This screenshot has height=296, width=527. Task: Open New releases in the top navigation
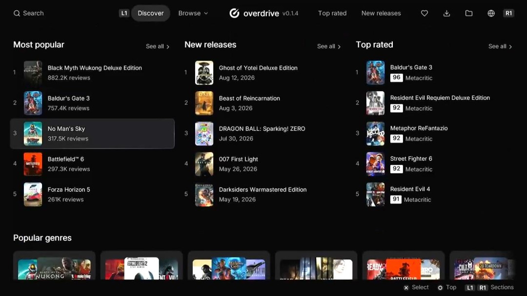click(x=381, y=13)
